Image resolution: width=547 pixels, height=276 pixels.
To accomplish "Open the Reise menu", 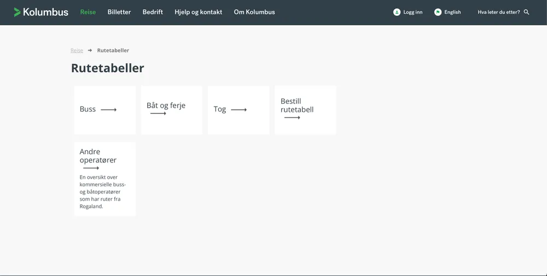I will 88,12.
